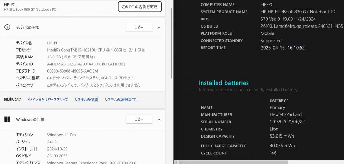This screenshot has height=164, width=344.
Task: Click the device specifications heading
Action: 28,28
